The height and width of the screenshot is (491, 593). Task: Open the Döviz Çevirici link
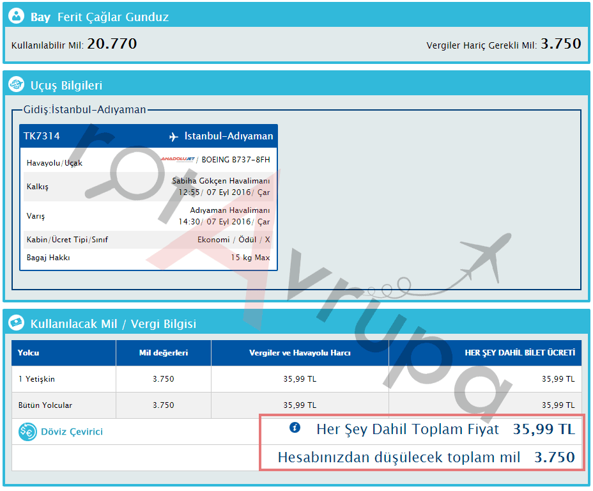coord(72,432)
